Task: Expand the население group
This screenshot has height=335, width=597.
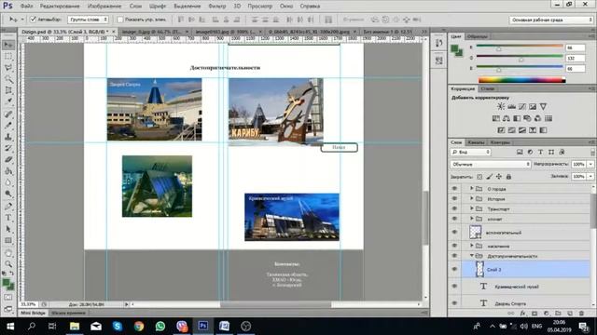Action: click(x=472, y=246)
